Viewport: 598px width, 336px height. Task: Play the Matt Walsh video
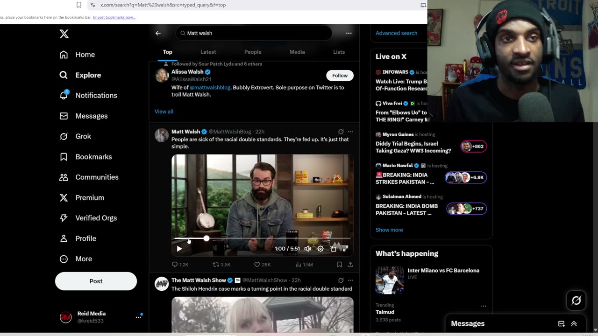pyautogui.click(x=179, y=249)
